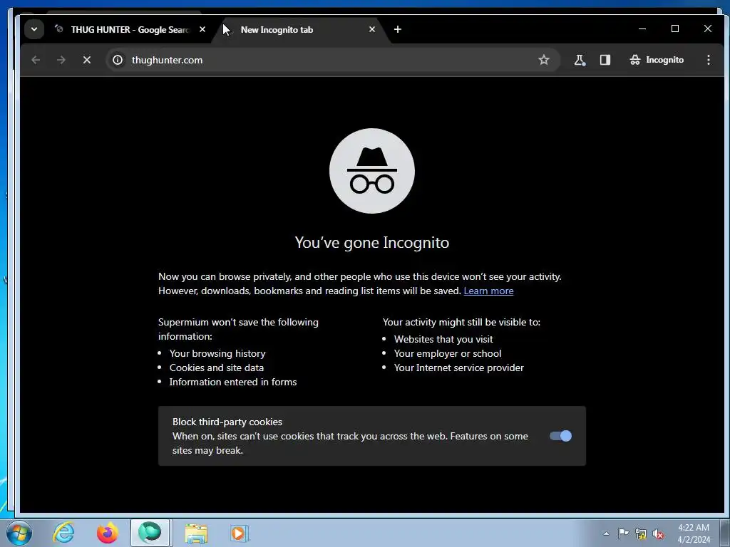
Task: Close the New Incognito tab
Action: pyautogui.click(x=372, y=29)
